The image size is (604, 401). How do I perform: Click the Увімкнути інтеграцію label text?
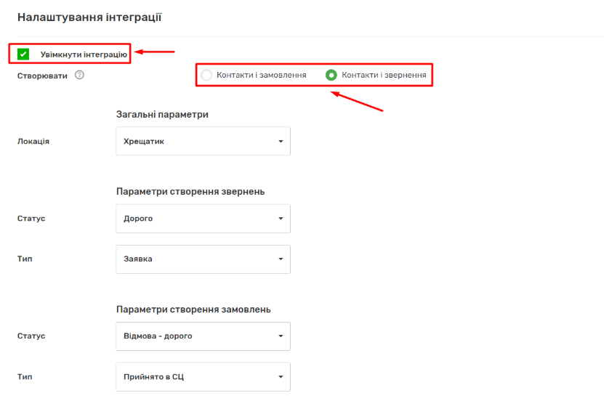pyautogui.click(x=84, y=54)
